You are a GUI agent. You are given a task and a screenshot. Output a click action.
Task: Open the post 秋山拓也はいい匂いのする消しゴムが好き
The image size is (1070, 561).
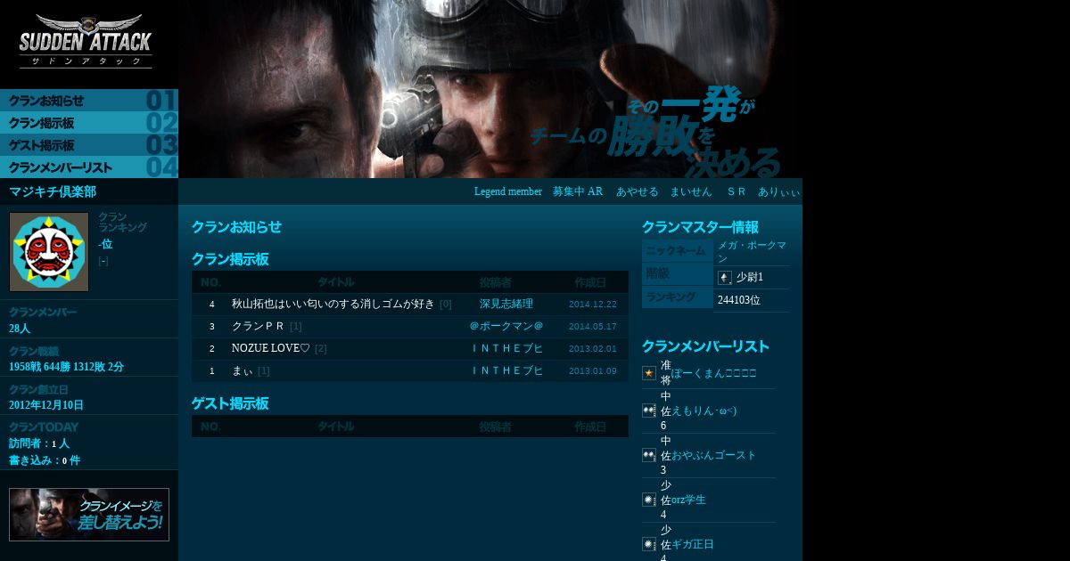[333, 304]
